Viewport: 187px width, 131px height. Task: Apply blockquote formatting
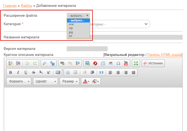(101, 72)
